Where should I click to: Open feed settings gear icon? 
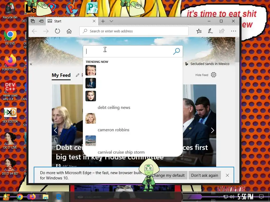pos(214,75)
